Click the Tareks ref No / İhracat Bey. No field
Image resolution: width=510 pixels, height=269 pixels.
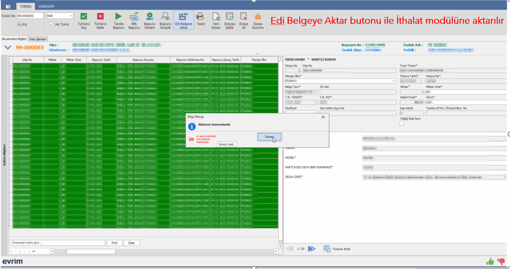click(467, 113)
